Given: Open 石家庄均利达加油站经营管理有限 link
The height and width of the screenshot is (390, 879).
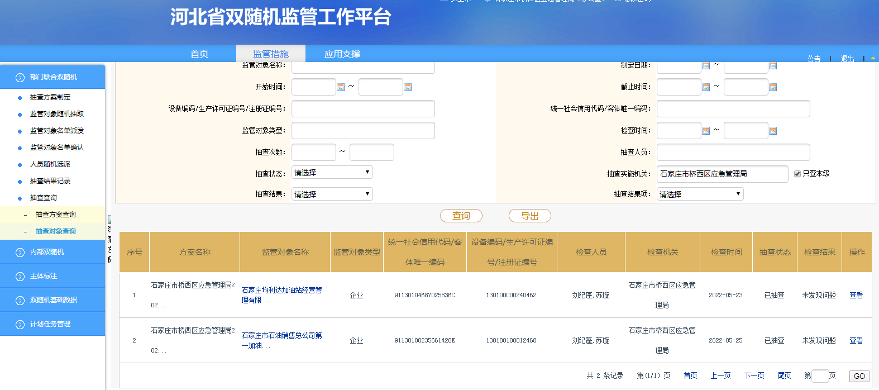Looking at the screenshot, I should click(x=281, y=295).
